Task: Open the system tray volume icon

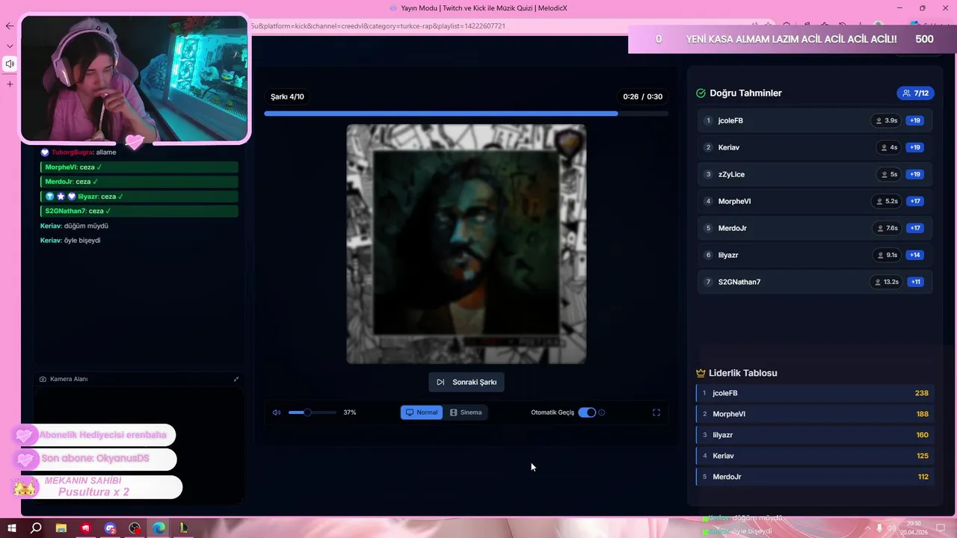Action: click(890, 528)
